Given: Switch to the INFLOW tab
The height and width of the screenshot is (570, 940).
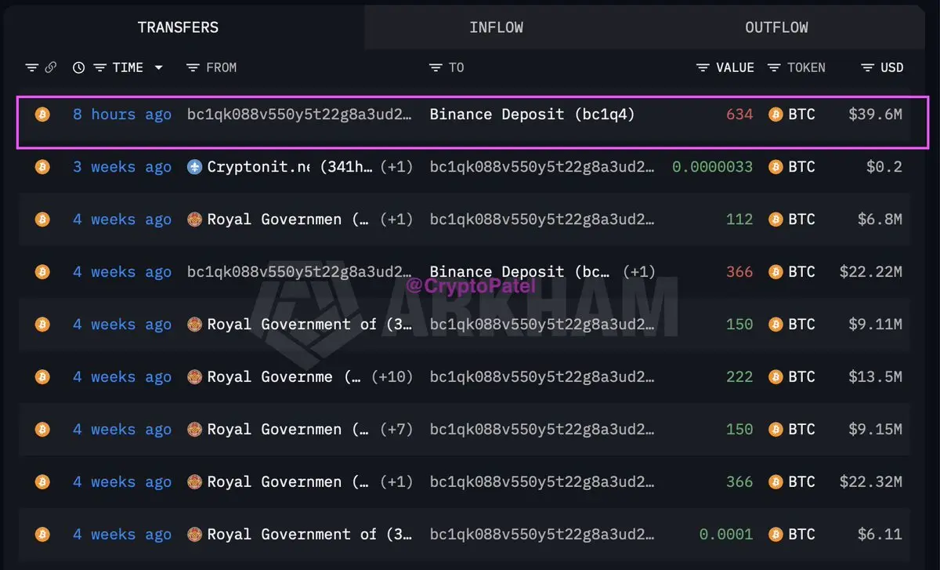Looking at the screenshot, I should pyautogui.click(x=496, y=27).
